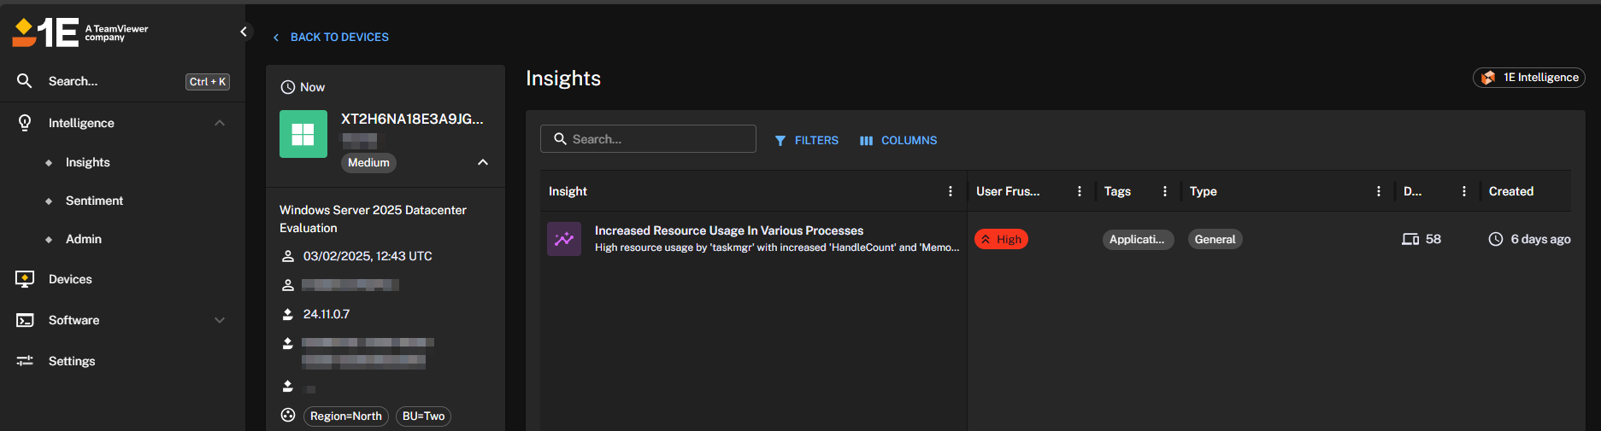Click the 1E logo icon
This screenshot has height=431, width=1601.
44,32
